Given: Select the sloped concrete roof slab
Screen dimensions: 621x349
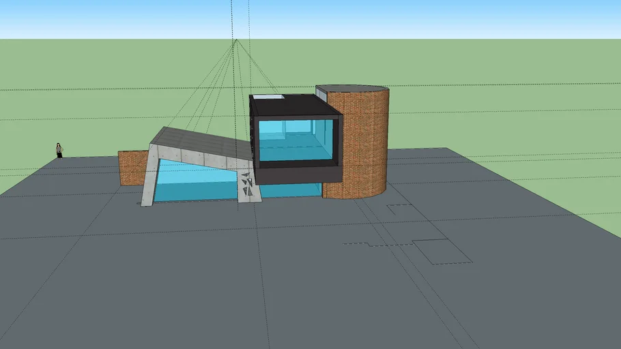Looking at the screenshot, I should coord(201,142).
